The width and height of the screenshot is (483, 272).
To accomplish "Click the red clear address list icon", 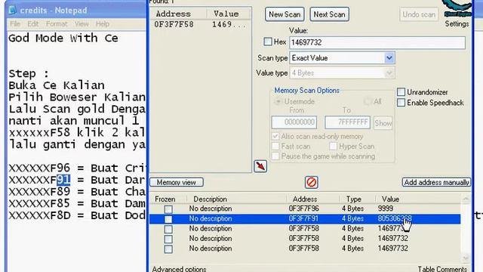I will tap(311, 182).
